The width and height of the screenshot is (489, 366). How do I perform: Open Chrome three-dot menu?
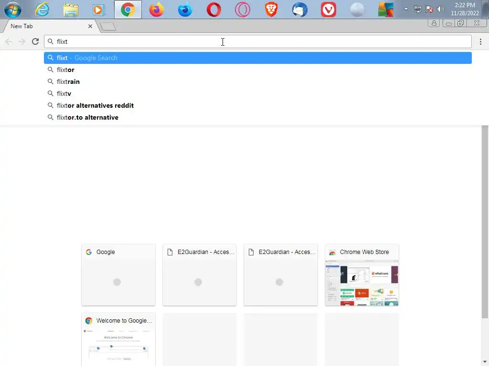(x=480, y=41)
